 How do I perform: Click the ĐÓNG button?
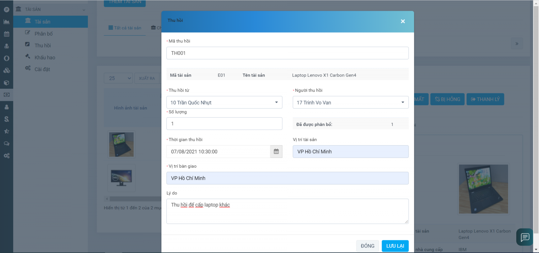point(368,246)
